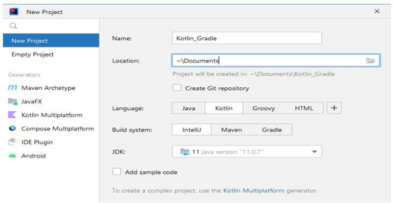The image size is (393, 203).
Task: Check the Add sample code box
Action: click(x=117, y=172)
